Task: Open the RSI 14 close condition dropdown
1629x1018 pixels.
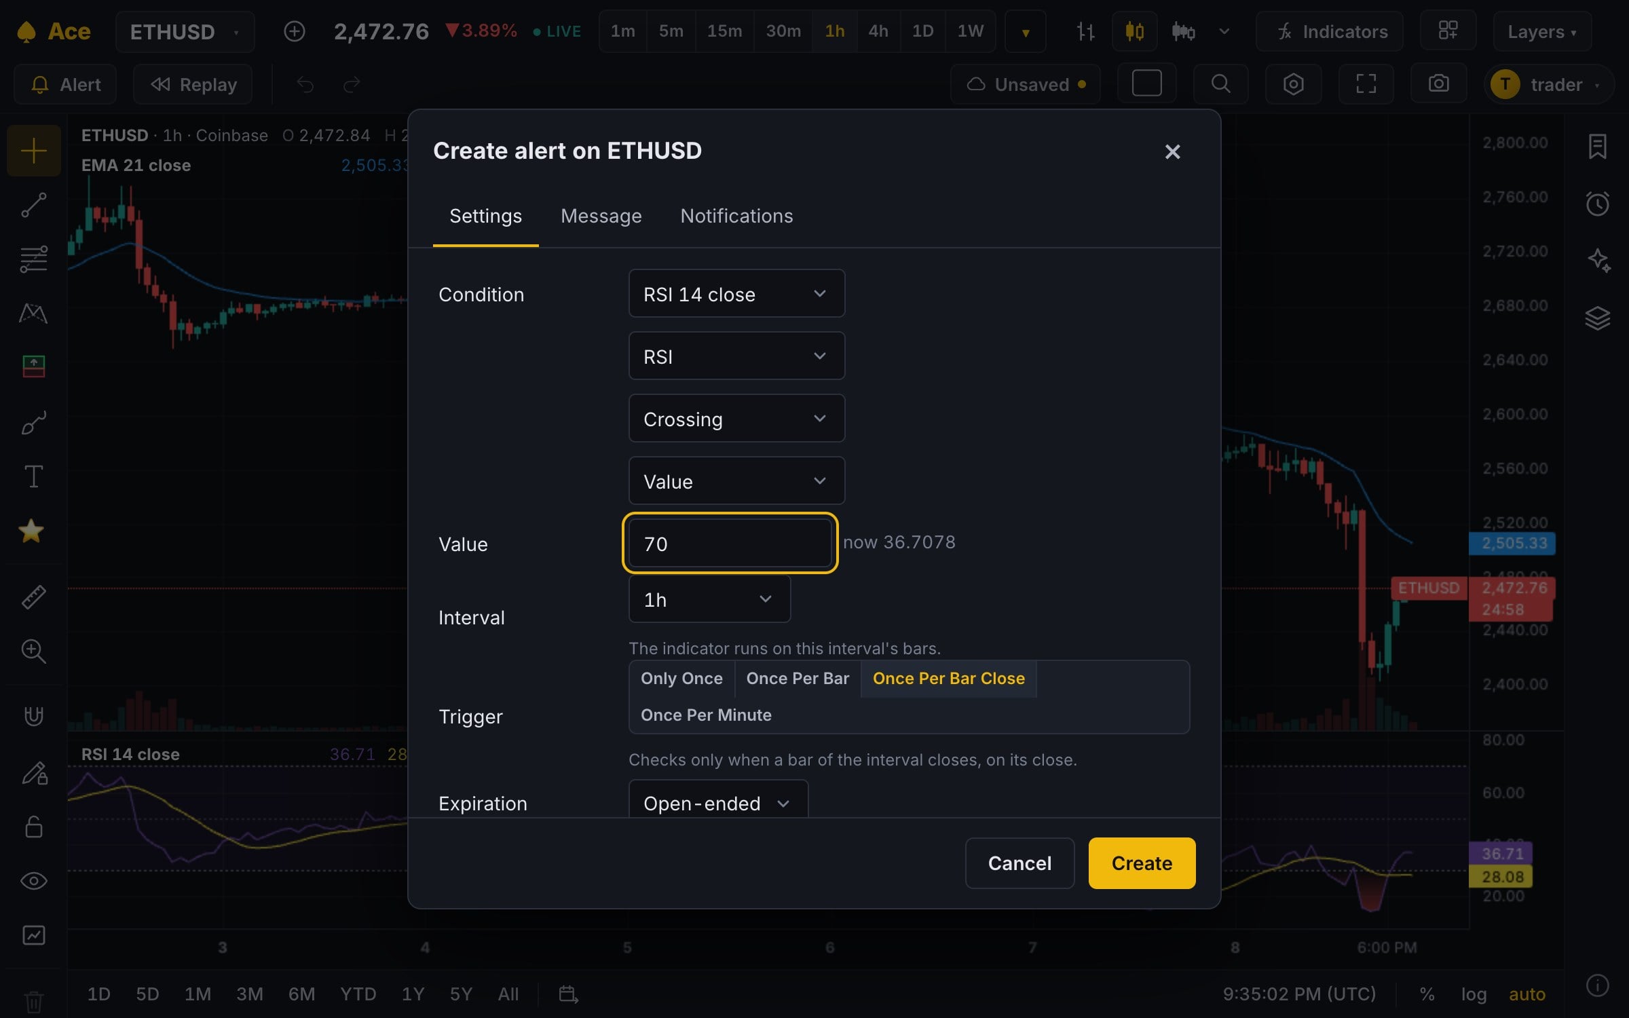Action: [x=736, y=294]
